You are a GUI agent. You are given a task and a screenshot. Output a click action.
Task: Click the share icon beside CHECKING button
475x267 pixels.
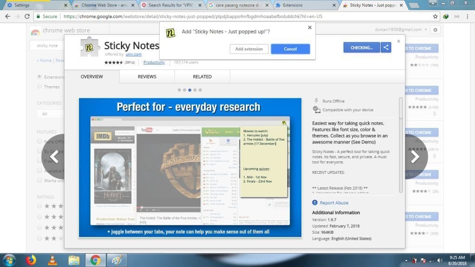click(385, 47)
